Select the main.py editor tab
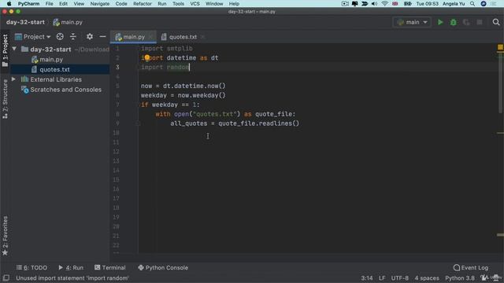This screenshot has height=283, width=504. tap(134, 37)
